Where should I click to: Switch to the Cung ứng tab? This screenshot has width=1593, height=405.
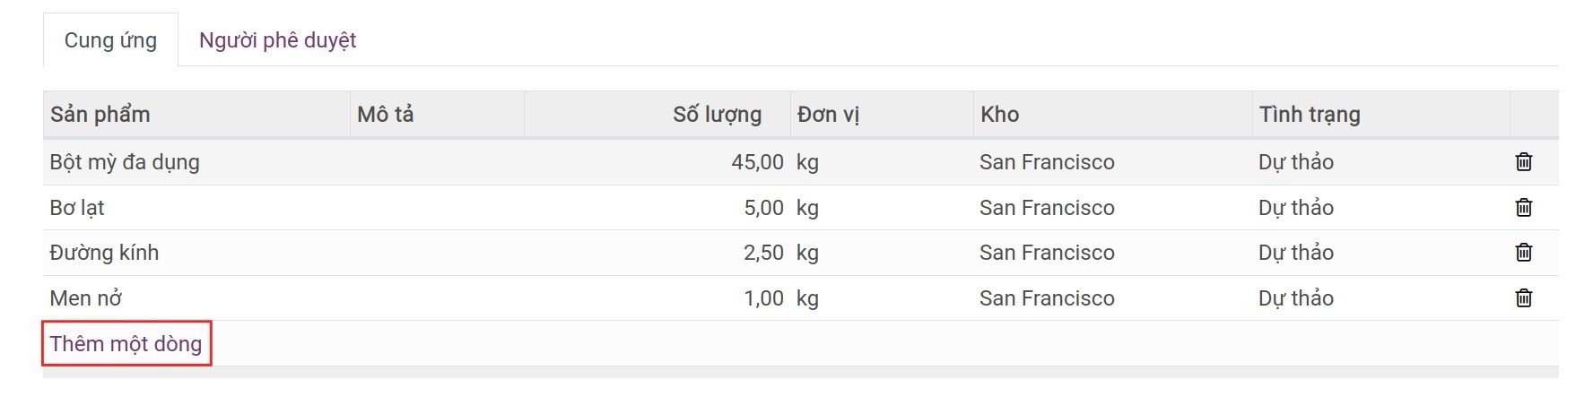(110, 40)
